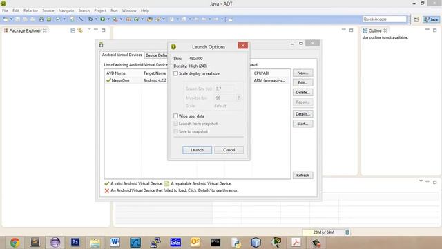Toggle the Launch from snapshot checkbox
The image size is (442, 249).
coord(175,124)
